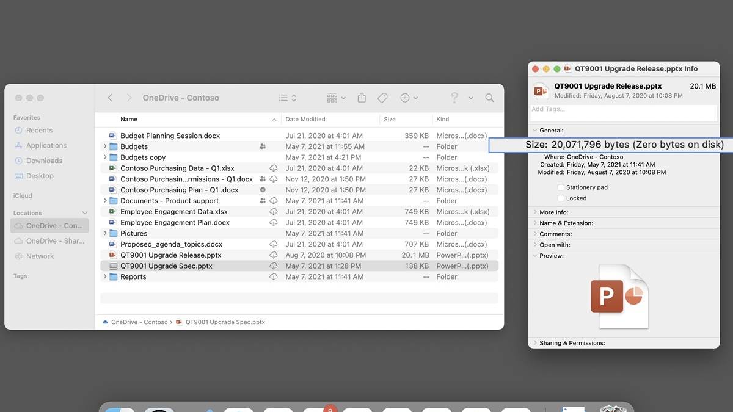Expand the Sharing & Permissions section

(x=536, y=343)
